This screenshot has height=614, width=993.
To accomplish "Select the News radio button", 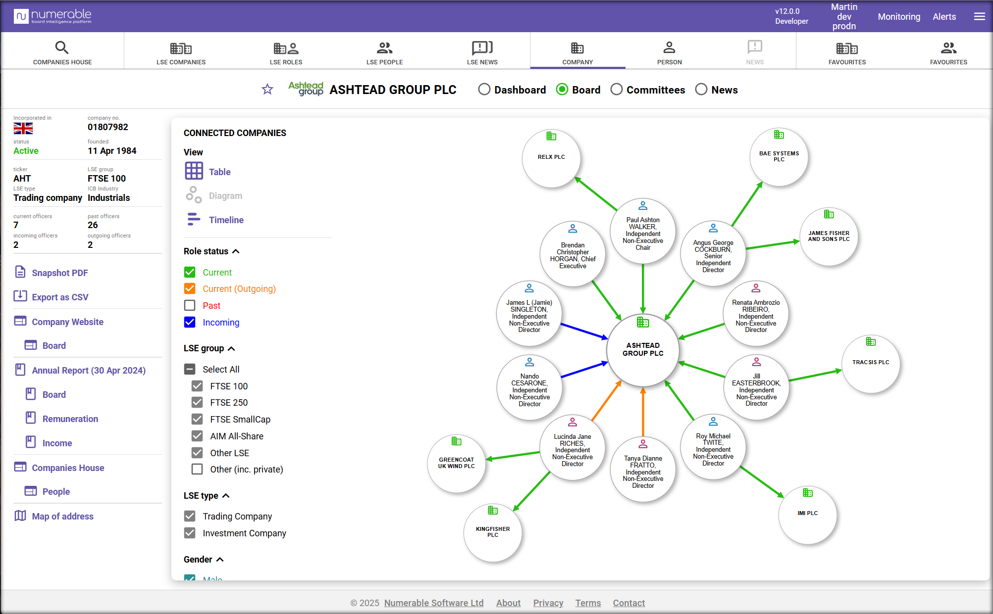I will pyautogui.click(x=701, y=90).
